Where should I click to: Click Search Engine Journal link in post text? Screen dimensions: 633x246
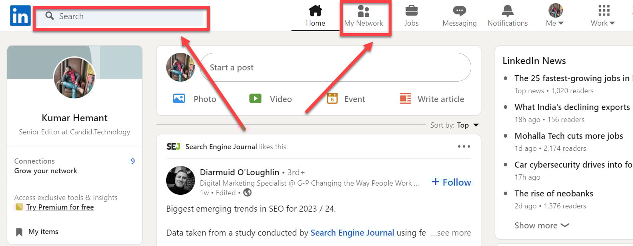click(352, 233)
